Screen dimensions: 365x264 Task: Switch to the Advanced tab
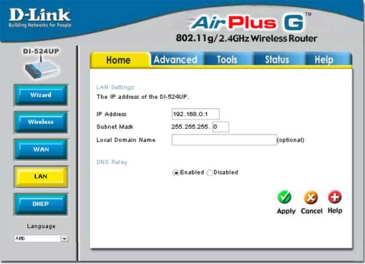pyautogui.click(x=175, y=60)
